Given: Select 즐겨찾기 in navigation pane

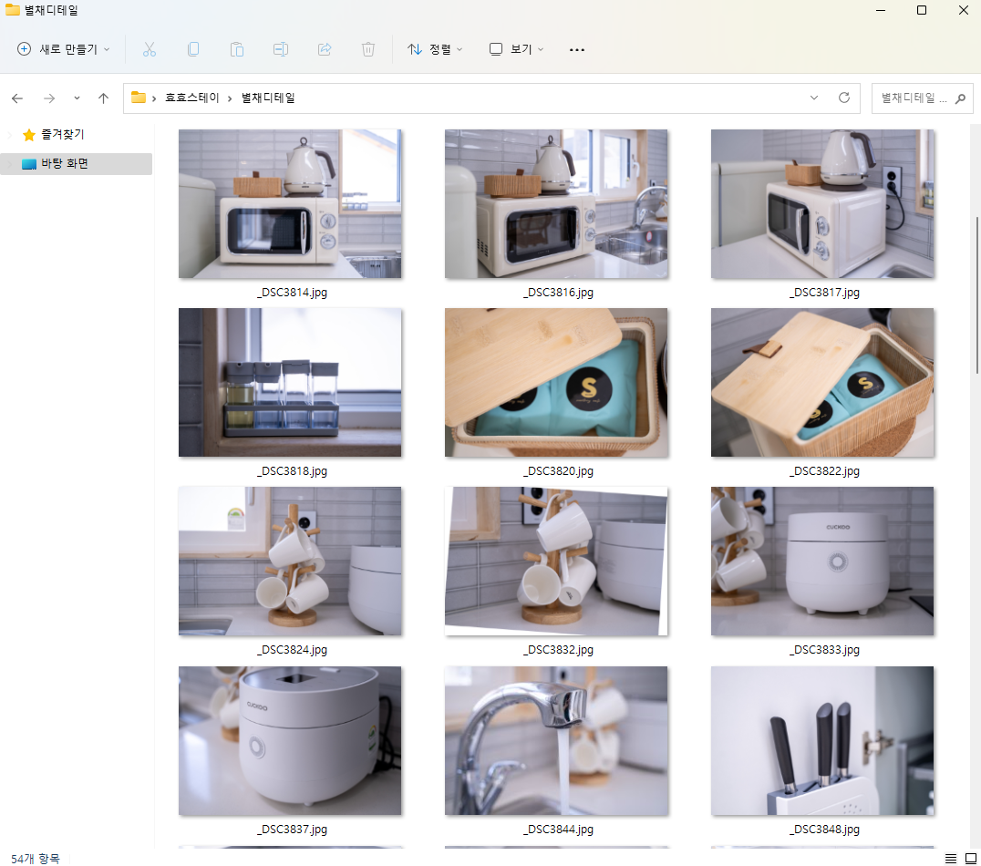Looking at the screenshot, I should (x=62, y=134).
